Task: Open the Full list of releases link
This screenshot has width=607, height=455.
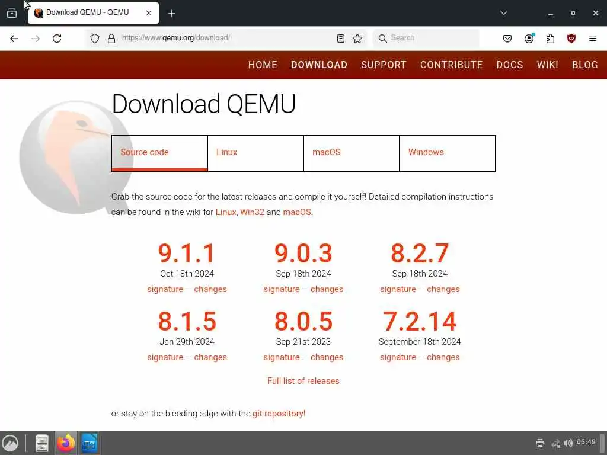Action: pos(303,381)
